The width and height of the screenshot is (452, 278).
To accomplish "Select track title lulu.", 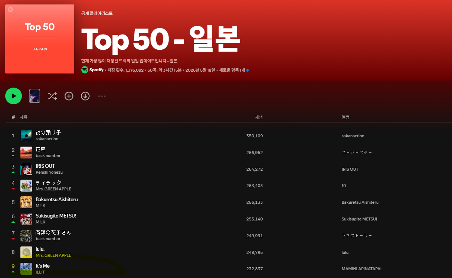I will 40,249.
